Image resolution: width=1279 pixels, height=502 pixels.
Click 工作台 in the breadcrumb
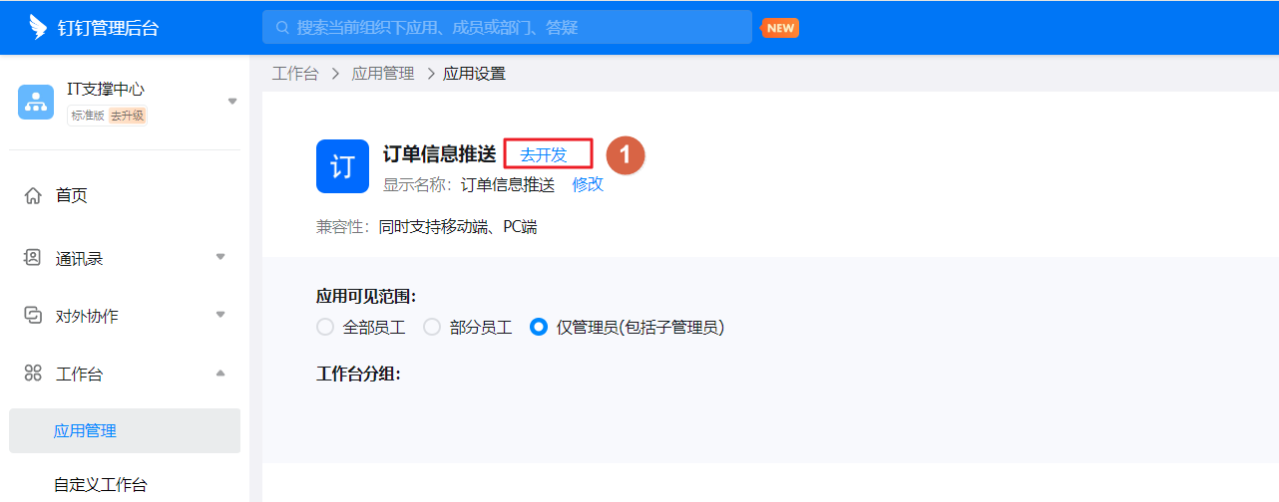point(295,74)
